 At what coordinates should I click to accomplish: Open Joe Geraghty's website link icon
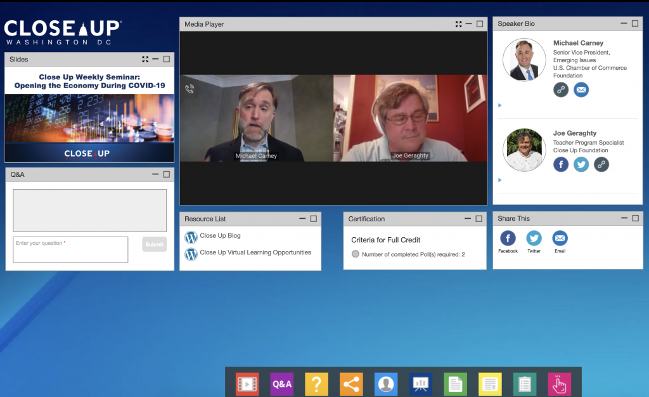601,164
